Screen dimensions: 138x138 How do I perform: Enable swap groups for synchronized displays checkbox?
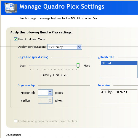tap(16, 121)
